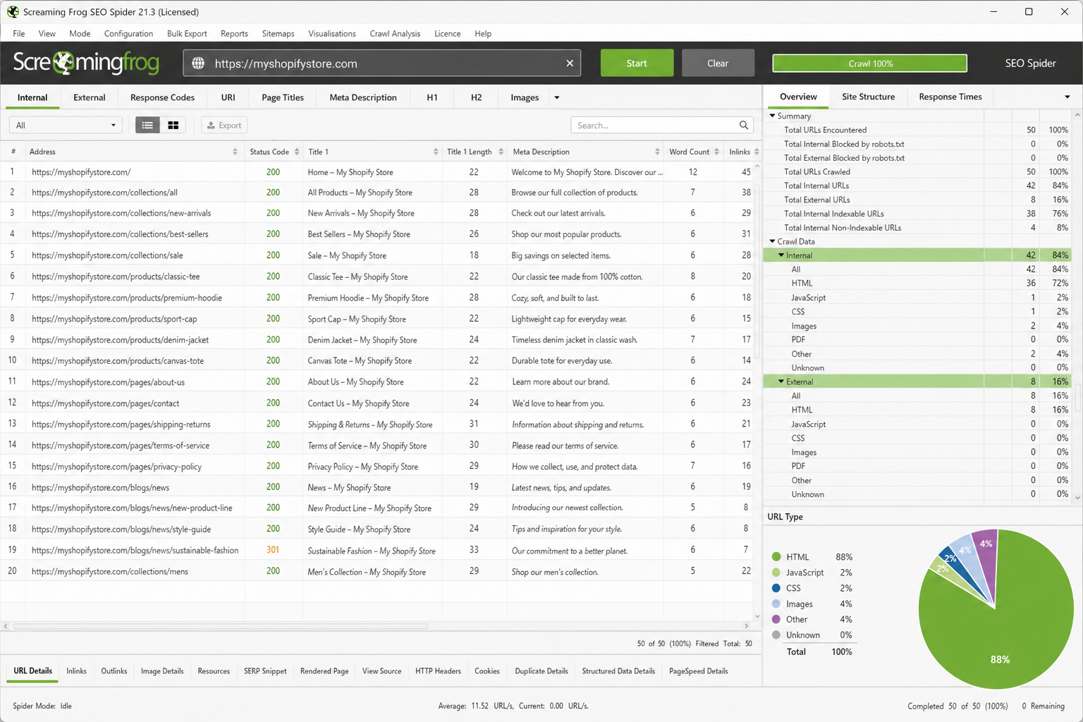Open the filter dropdown showing All
The width and height of the screenshot is (1083, 722).
pos(66,125)
